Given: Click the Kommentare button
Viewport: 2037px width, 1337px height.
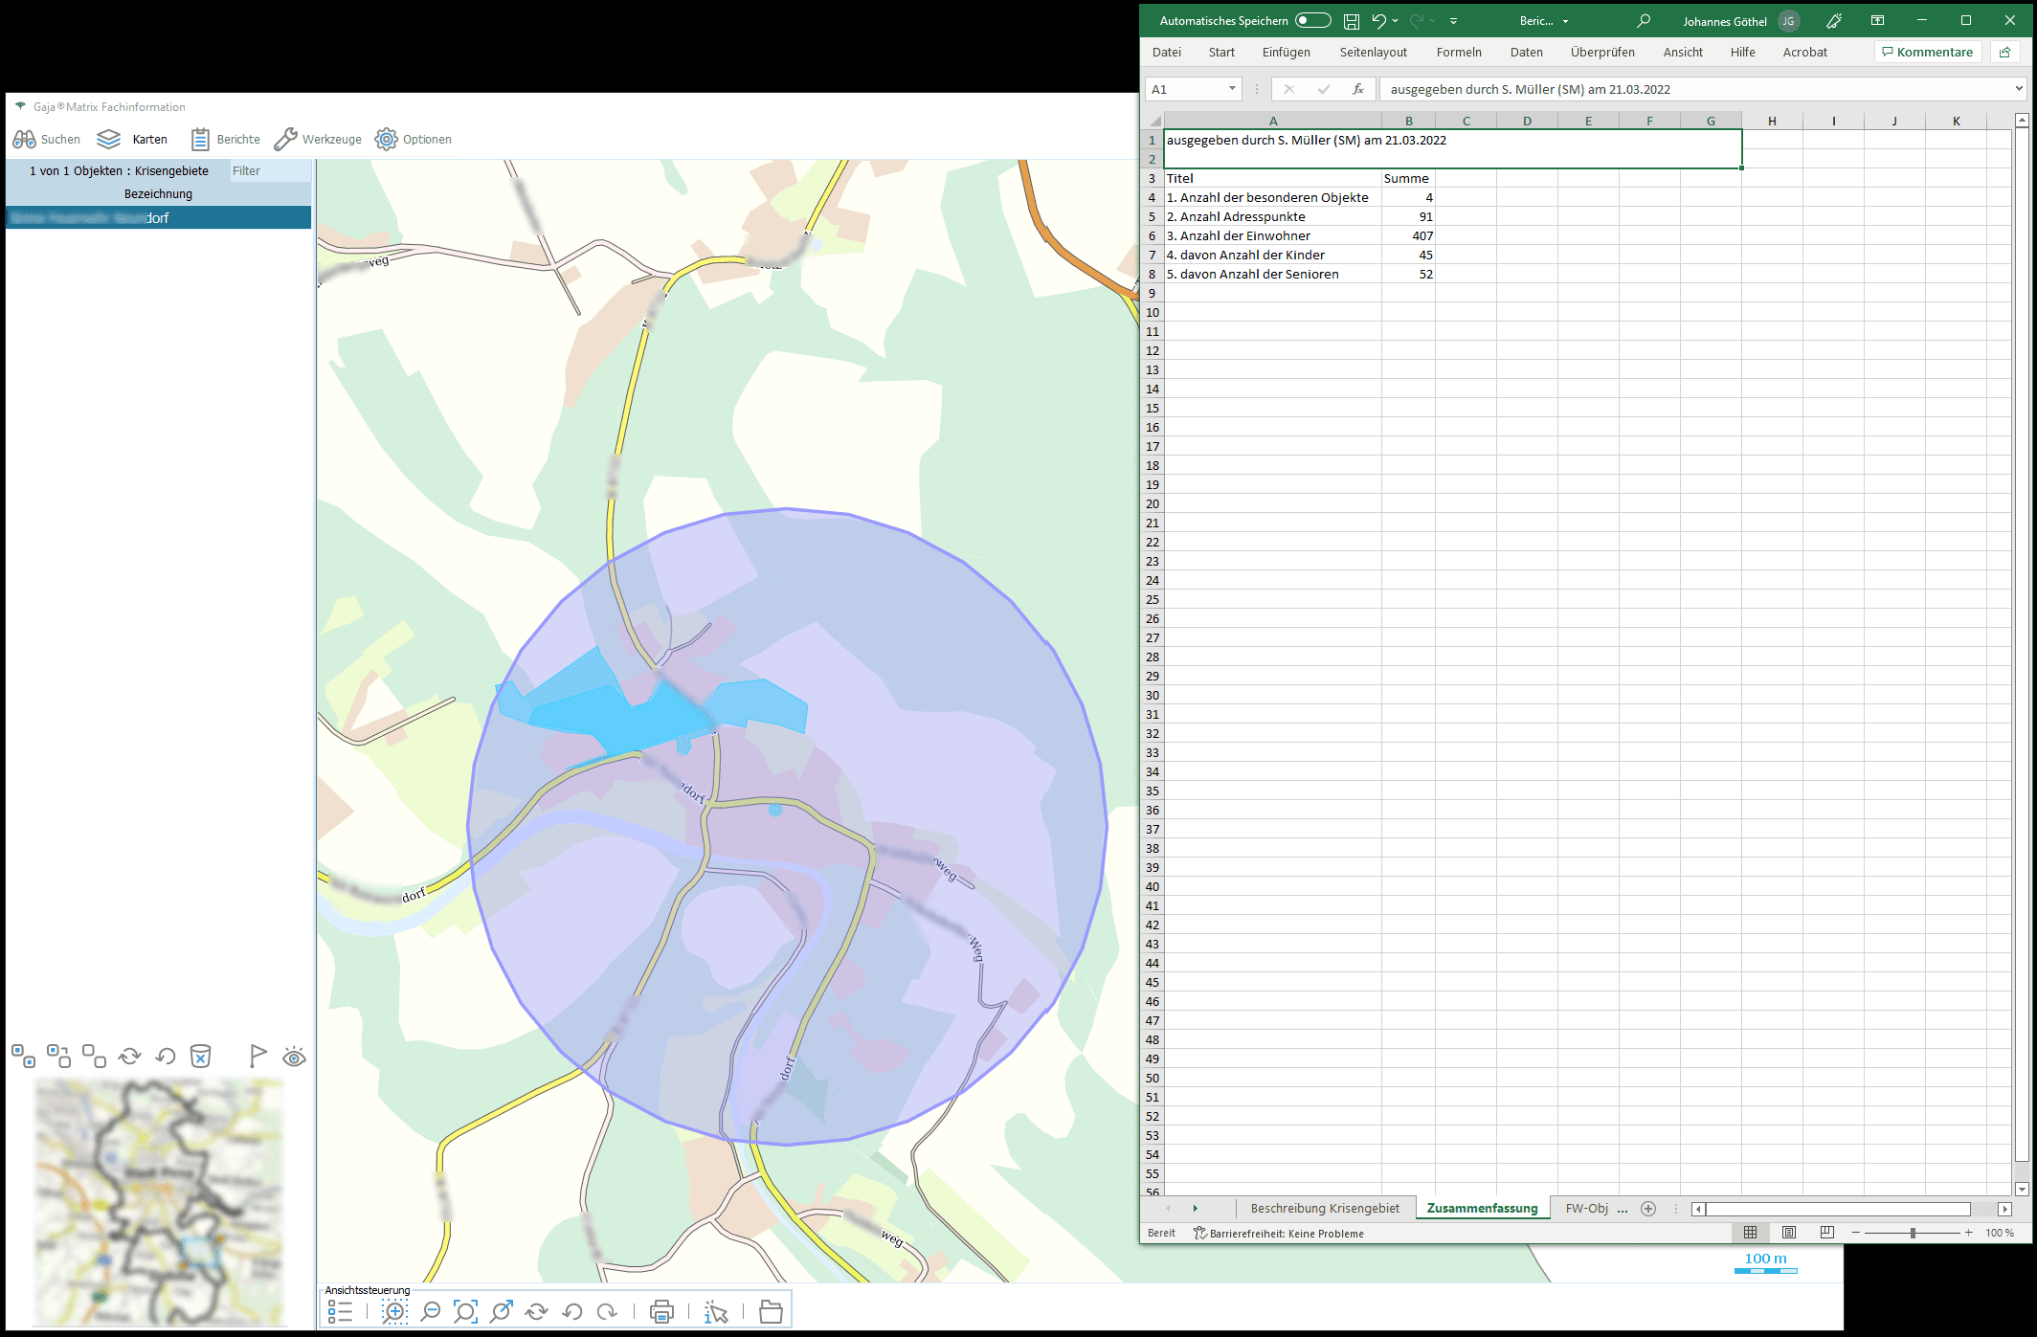Looking at the screenshot, I should tap(1927, 52).
